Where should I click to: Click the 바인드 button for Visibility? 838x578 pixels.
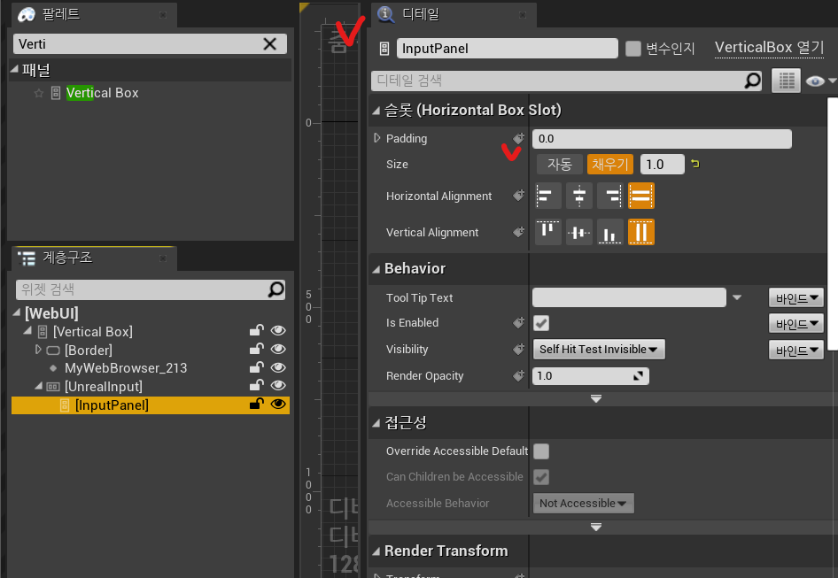point(795,350)
